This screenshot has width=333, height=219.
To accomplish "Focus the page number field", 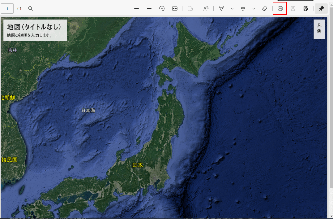I will click(x=7, y=9).
